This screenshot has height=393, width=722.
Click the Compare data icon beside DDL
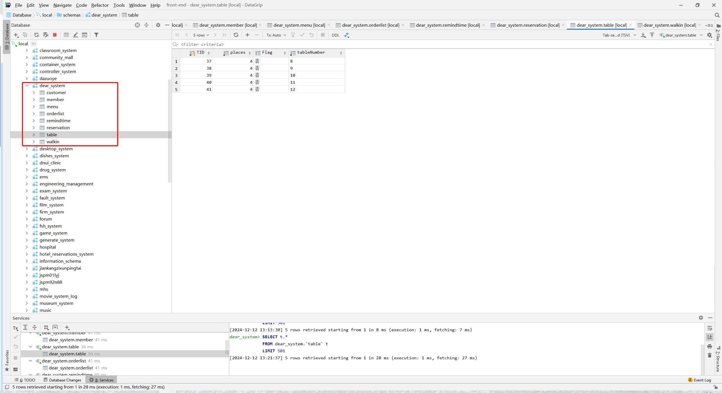[347, 35]
